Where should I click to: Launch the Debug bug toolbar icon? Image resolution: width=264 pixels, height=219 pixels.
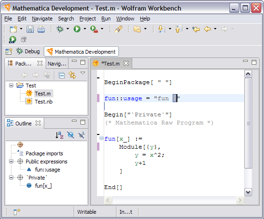click(x=60, y=29)
